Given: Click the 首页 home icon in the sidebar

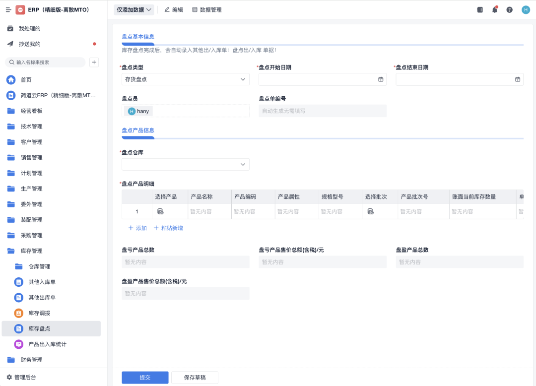Looking at the screenshot, I should (11, 79).
